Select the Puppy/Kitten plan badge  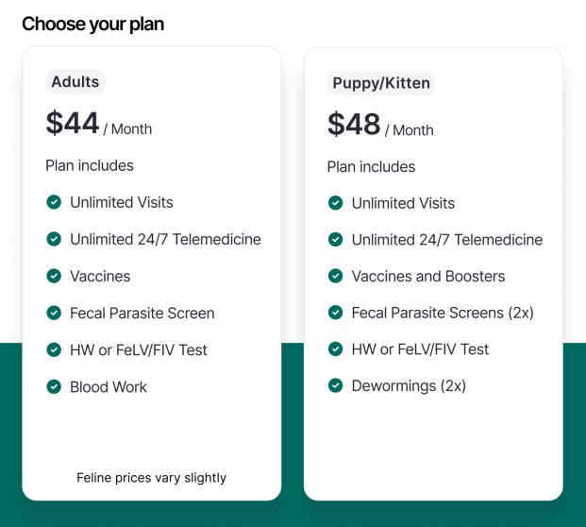pos(381,83)
